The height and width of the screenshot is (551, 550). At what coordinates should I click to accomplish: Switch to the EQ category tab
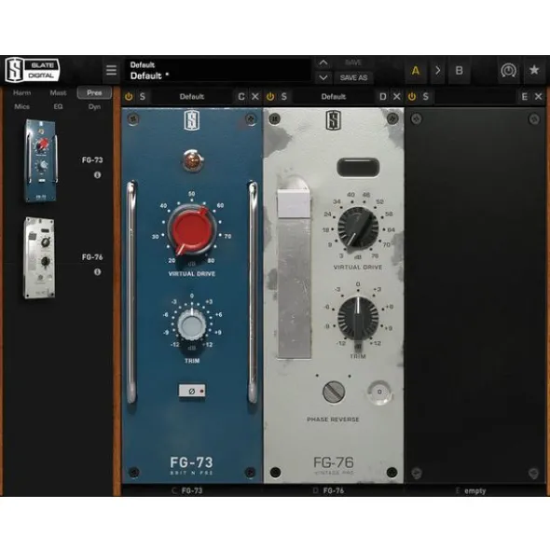(x=58, y=106)
